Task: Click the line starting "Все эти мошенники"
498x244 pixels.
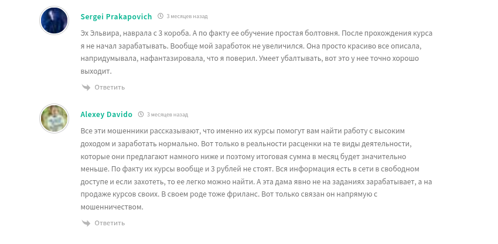Action: (x=225, y=131)
